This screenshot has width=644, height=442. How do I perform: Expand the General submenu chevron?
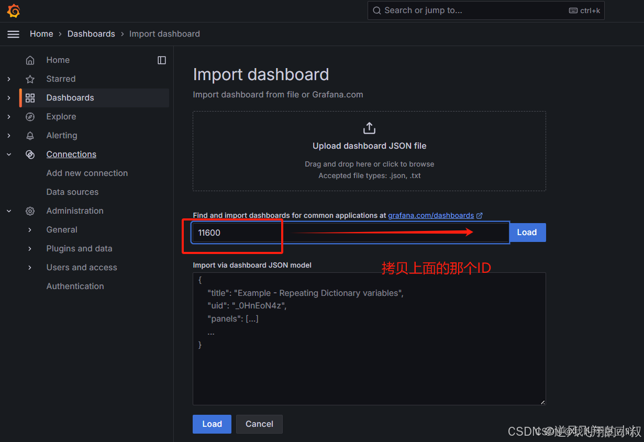[30, 230]
